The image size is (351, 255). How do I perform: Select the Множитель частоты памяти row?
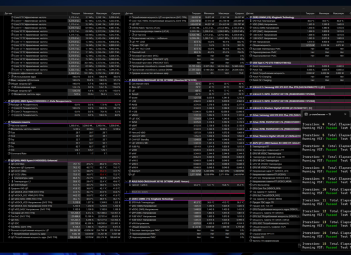coord(63,129)
